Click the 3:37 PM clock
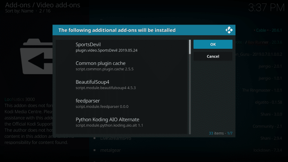 coord(266,8)
